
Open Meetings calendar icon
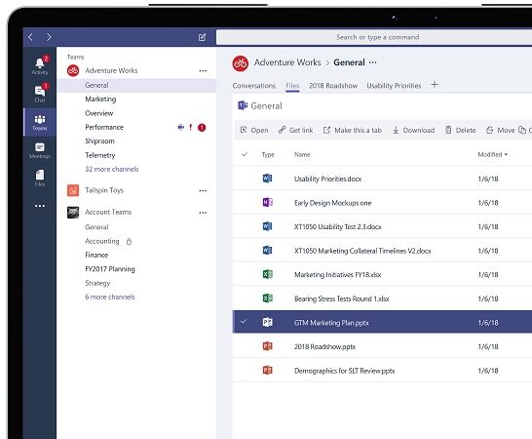coord(40,150)
